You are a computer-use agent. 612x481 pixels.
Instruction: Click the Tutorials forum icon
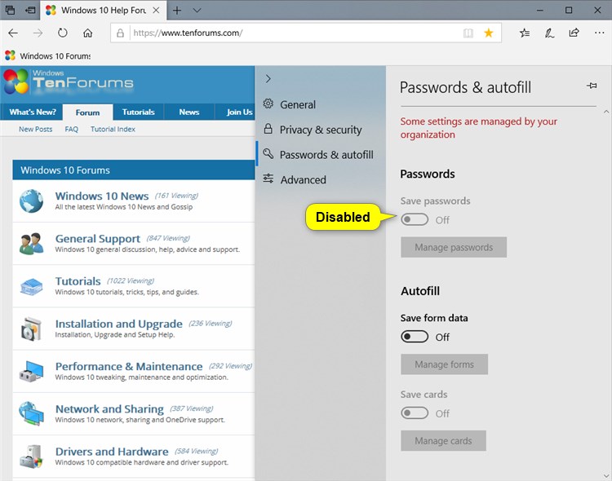31,287
